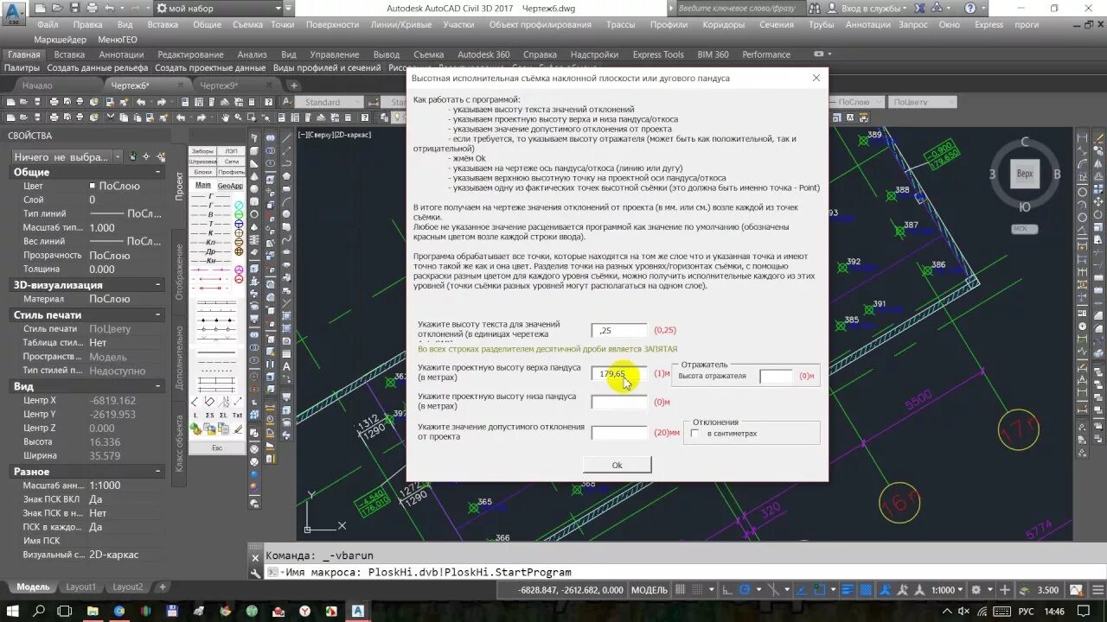
Task: Check the 'в сантиметрах' checkbox
Action: [694, 434]
